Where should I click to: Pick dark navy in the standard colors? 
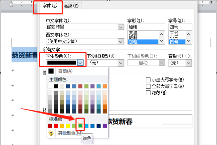click(98, 126)
